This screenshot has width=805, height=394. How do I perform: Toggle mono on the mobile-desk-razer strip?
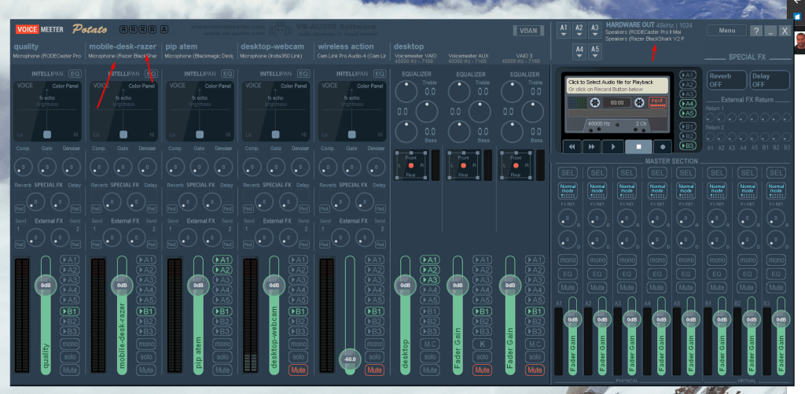click(146, 344)
